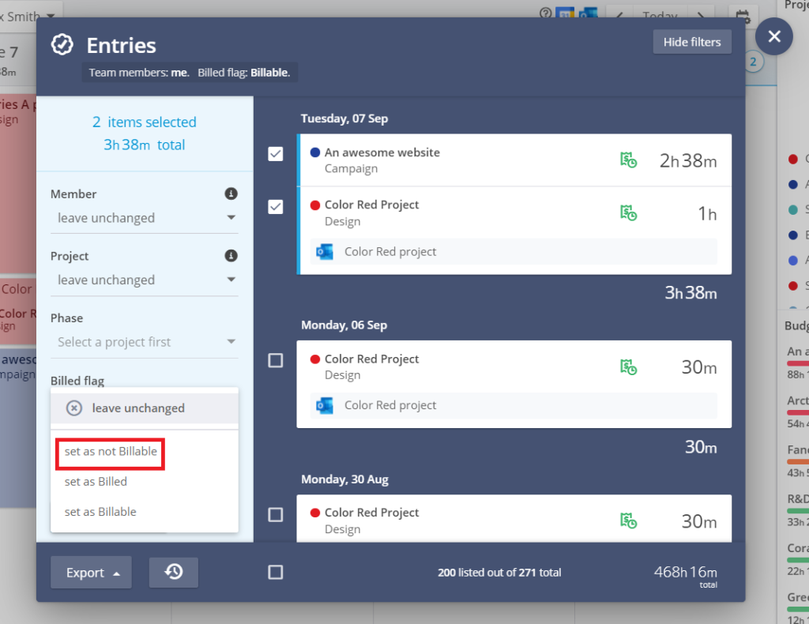Click Outlook icon in 06 Sep entry
This screenshot has width=809, height=624.
[325, 405]
